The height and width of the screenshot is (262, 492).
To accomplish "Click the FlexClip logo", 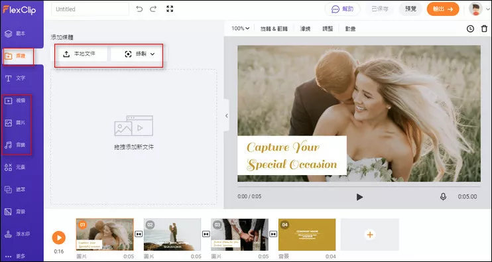I will point(19,10).
